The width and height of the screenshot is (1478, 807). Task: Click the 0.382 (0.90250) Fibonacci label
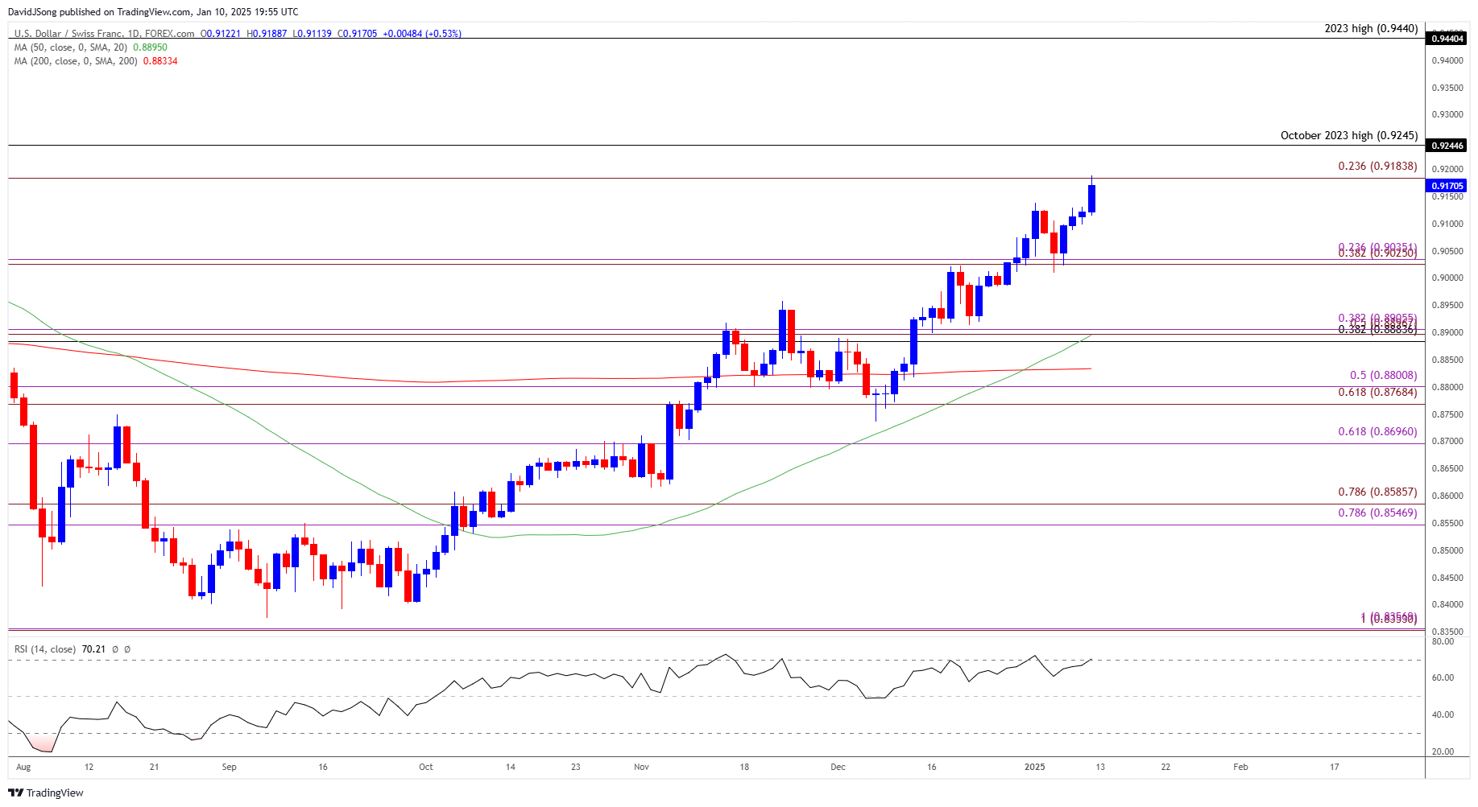click(x=1377, y=253)
